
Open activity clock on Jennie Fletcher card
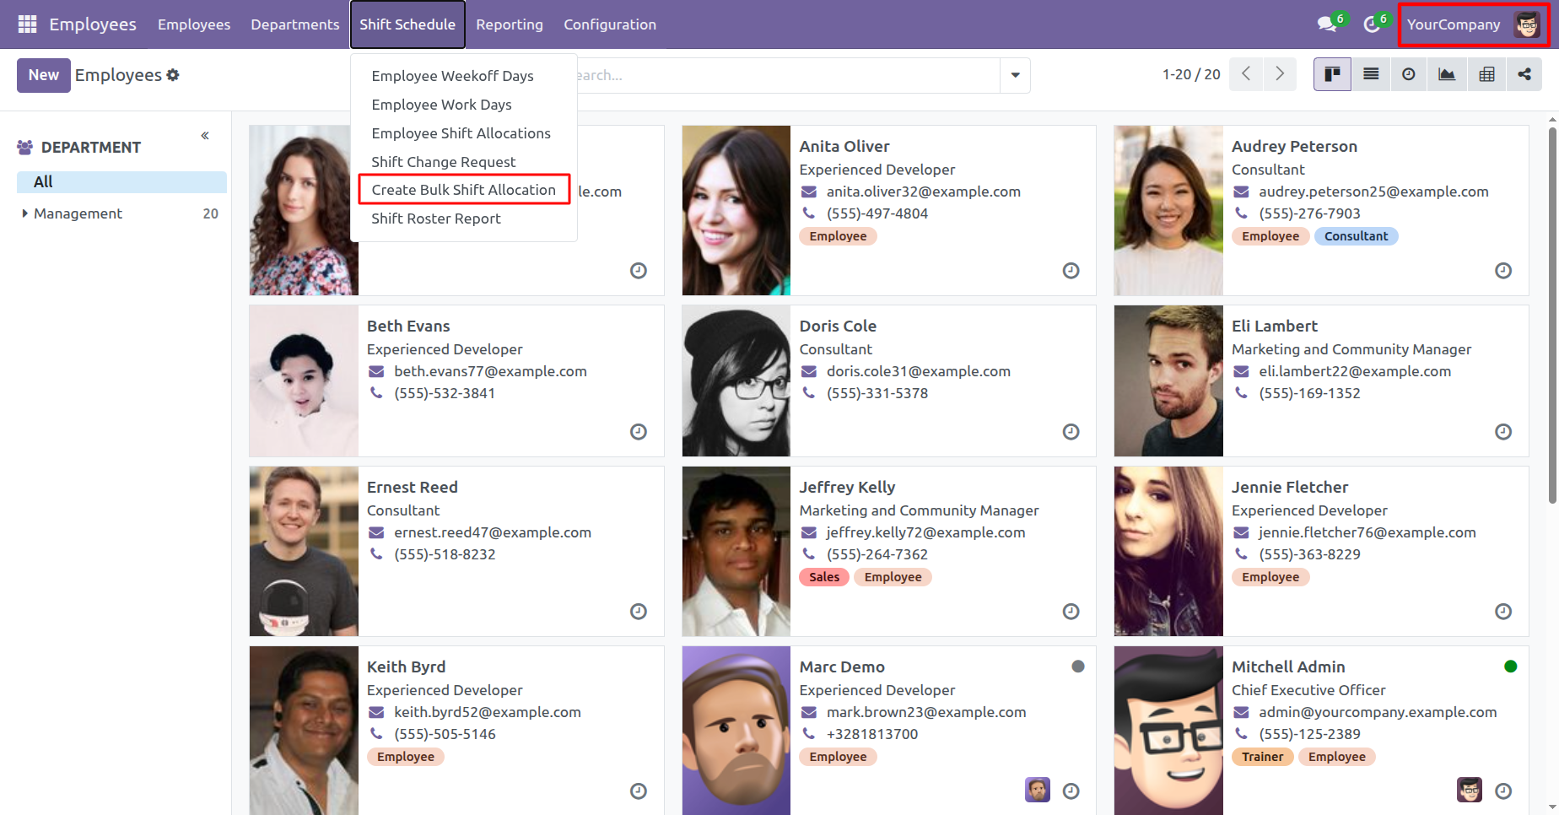pyautogui.click(x=1503, y=612)
